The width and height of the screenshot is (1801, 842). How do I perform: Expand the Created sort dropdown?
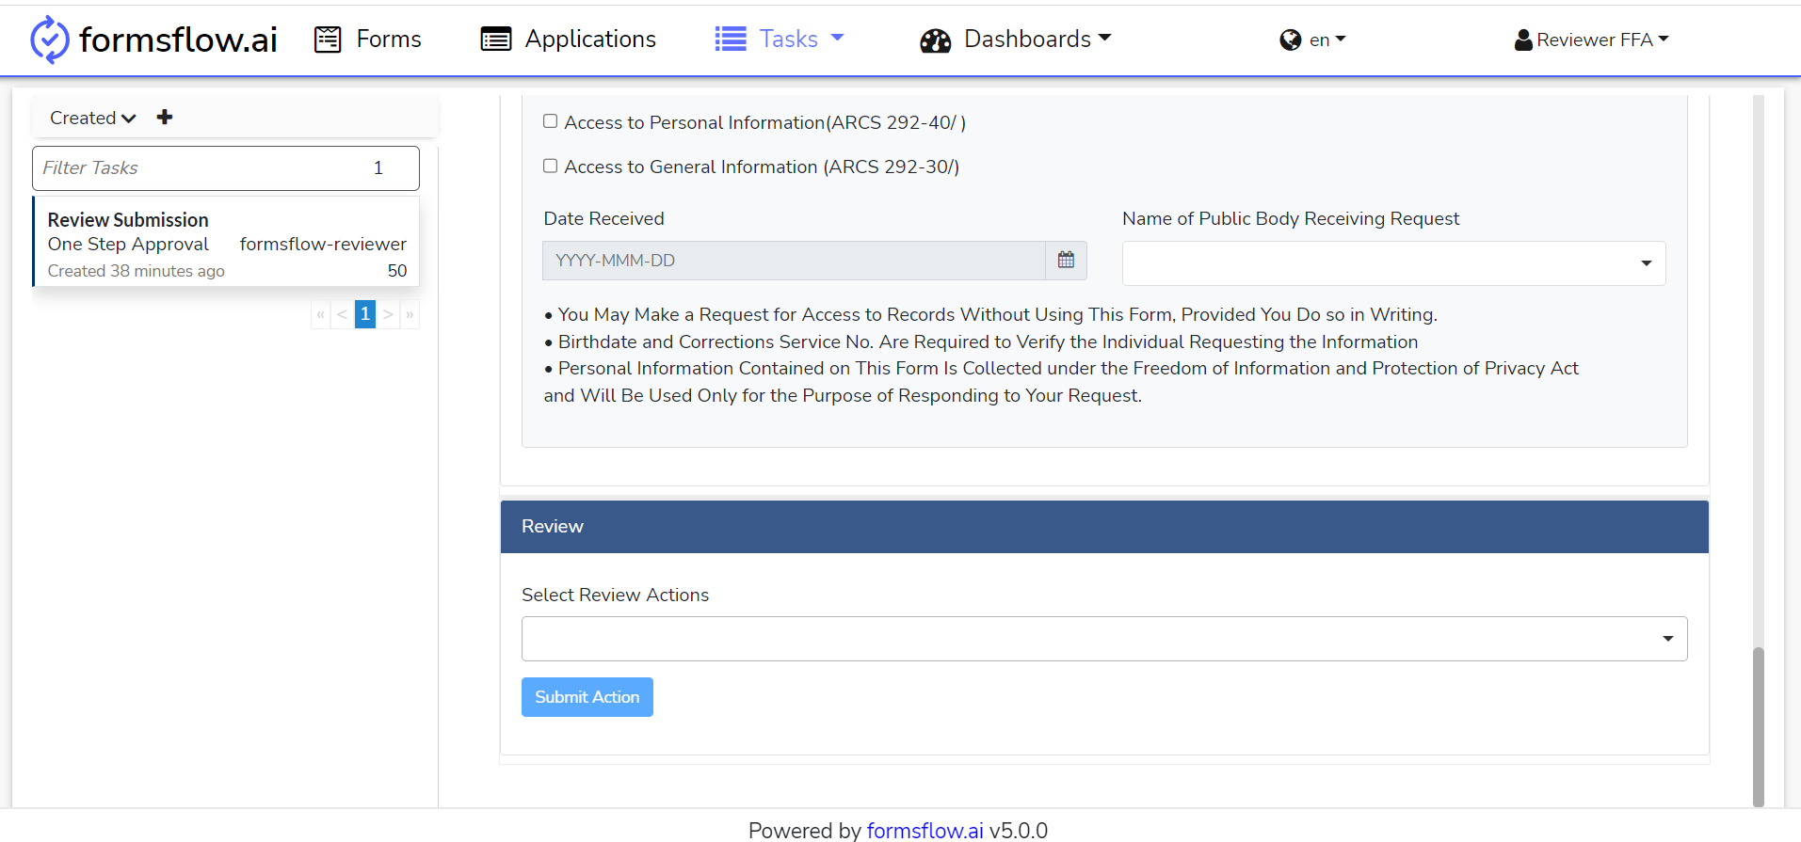click(x=93, y=118)
